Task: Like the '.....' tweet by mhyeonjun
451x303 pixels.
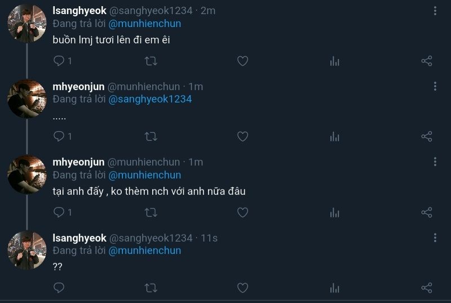Action: (242, 136)
